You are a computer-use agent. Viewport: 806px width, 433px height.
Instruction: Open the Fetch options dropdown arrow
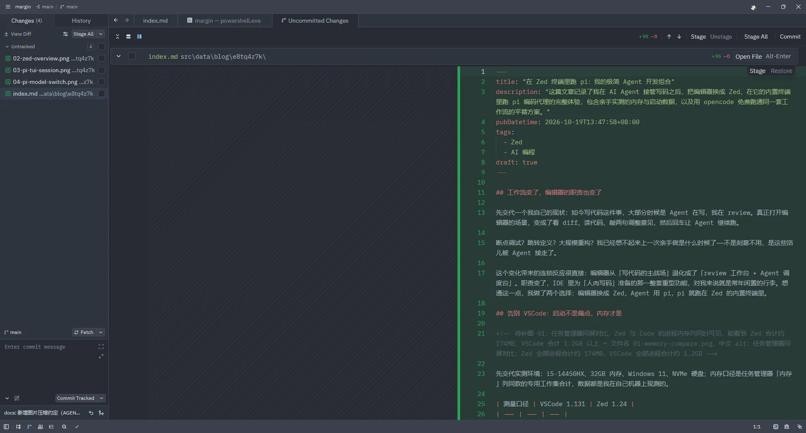click(101, 332)
